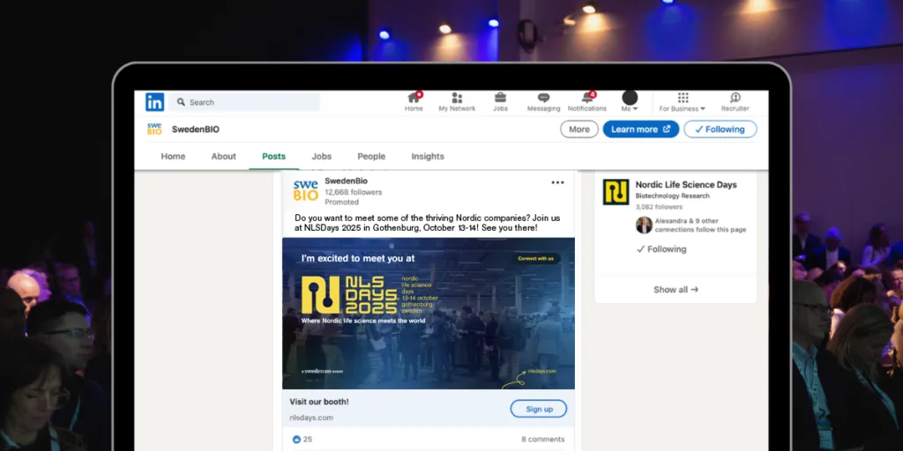Open the Me profile menu
Image resolution: width=903 pixels, height=451 pixels.
tap(630, 101)
